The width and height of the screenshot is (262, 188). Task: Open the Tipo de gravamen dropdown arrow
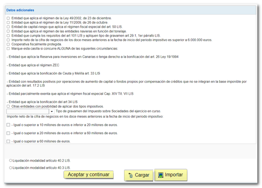point(52,111)
